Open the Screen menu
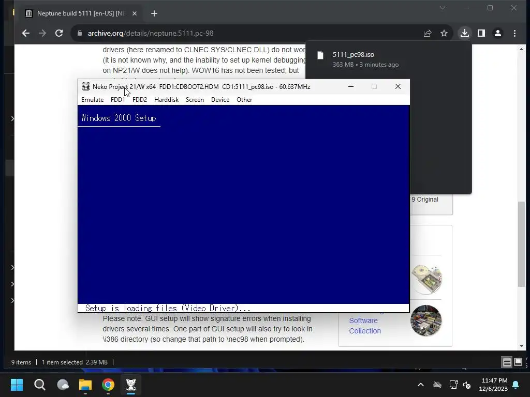 [195, 100]
